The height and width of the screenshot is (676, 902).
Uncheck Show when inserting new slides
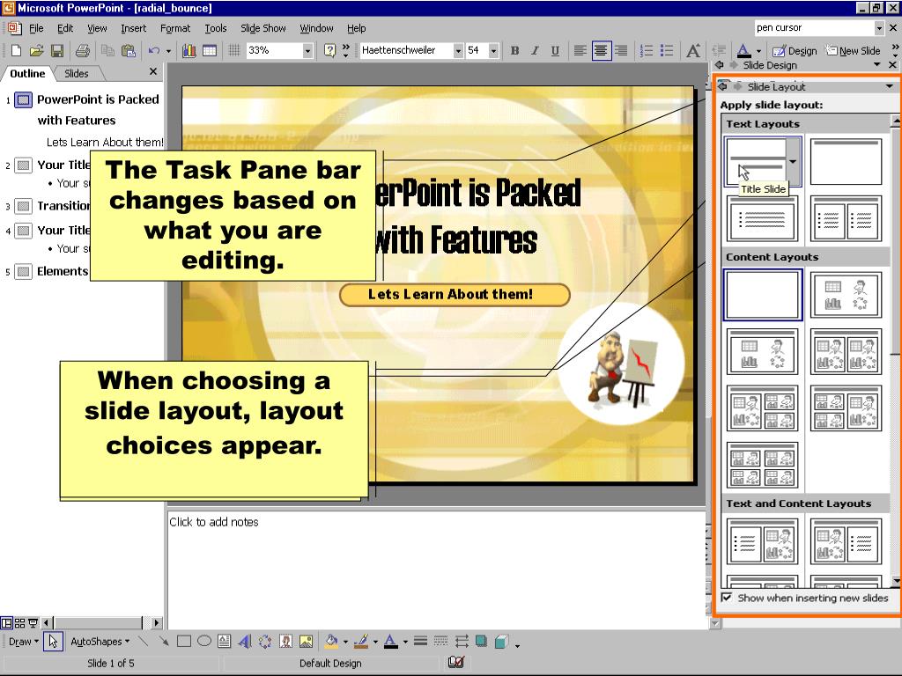coord(727,598)
